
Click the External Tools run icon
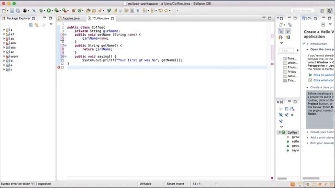64,10
